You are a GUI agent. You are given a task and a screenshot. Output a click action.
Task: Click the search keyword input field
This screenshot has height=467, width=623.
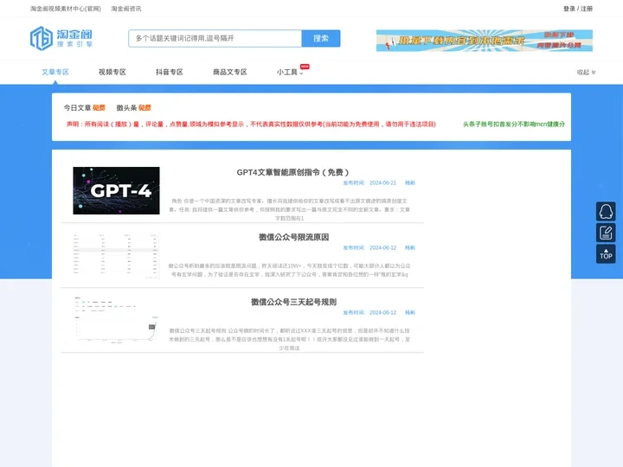(215, 39)
